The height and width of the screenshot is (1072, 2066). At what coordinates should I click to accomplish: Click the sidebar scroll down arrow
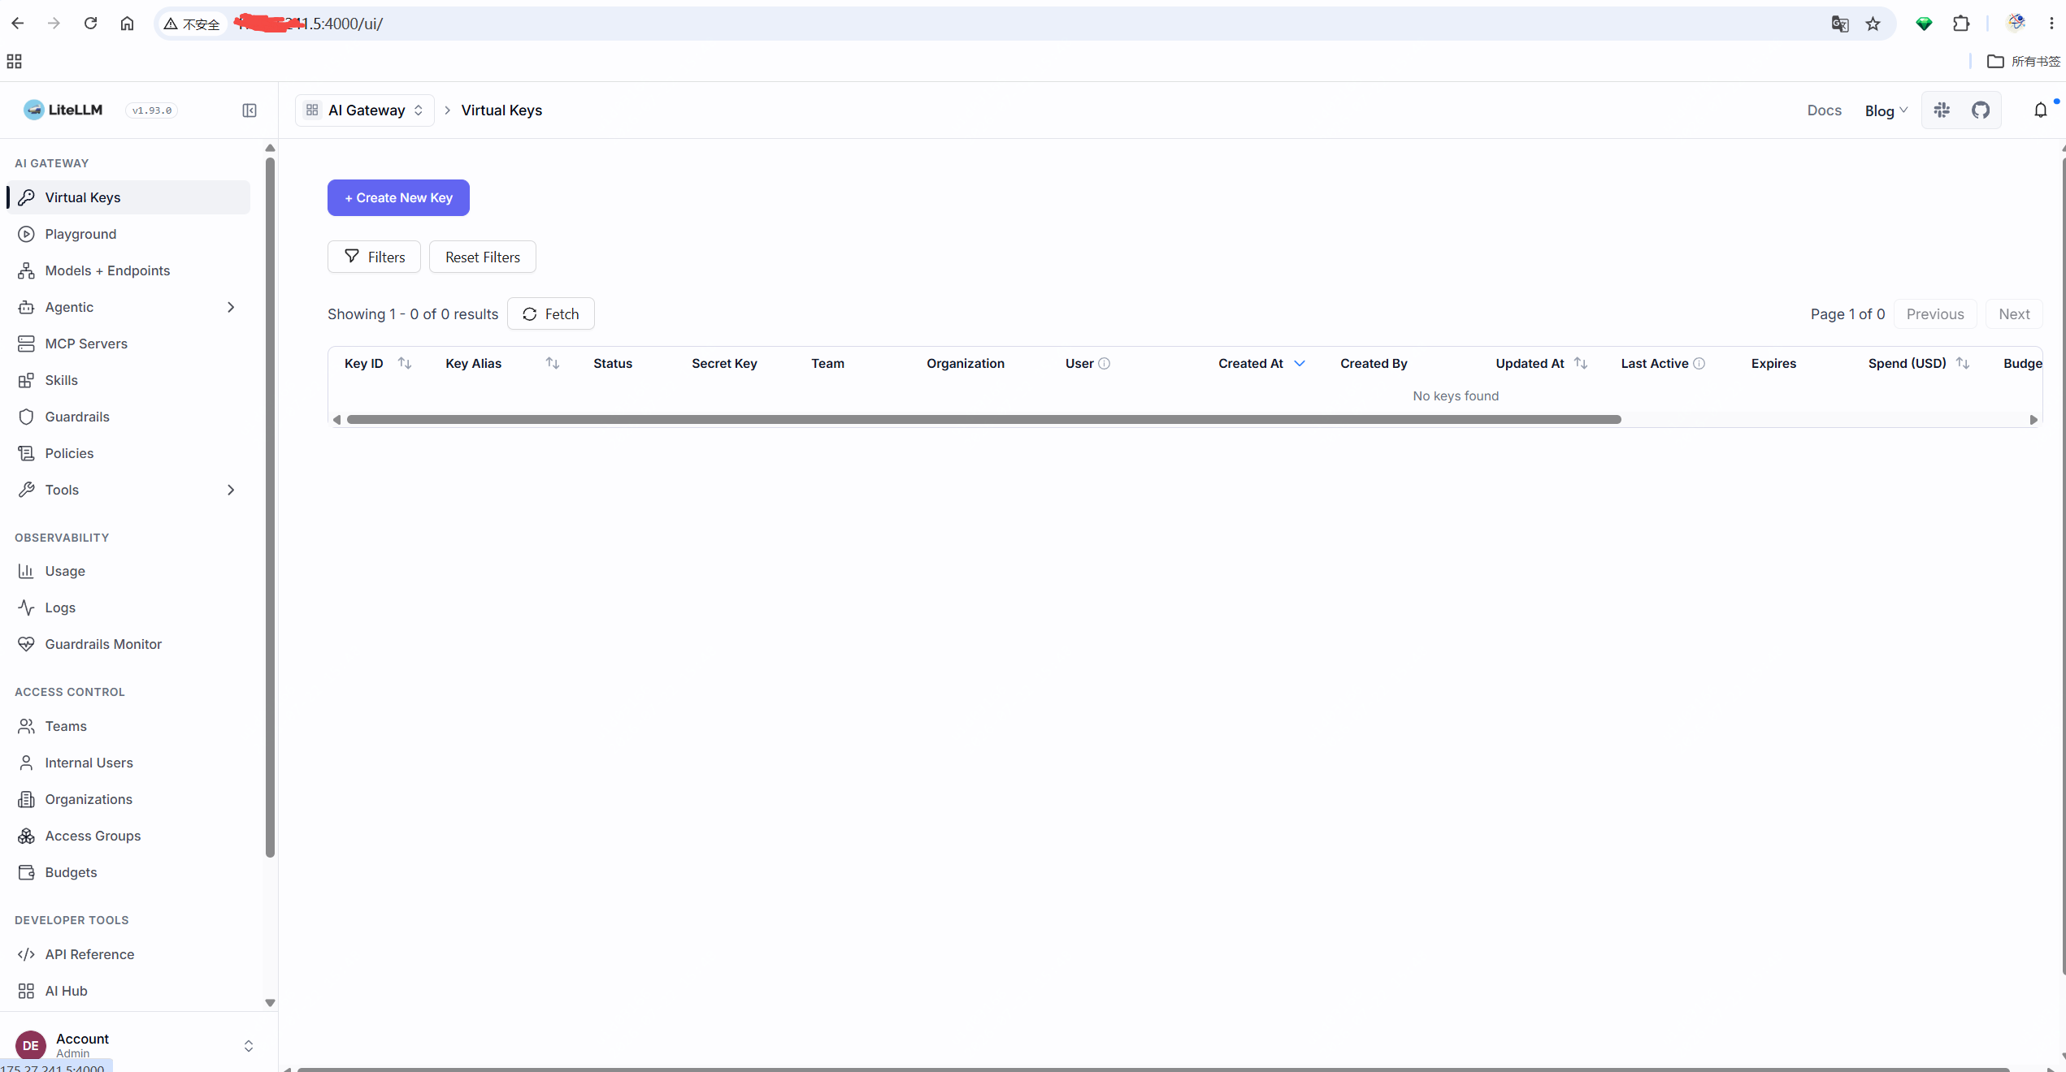click(x=270, y=1003)
